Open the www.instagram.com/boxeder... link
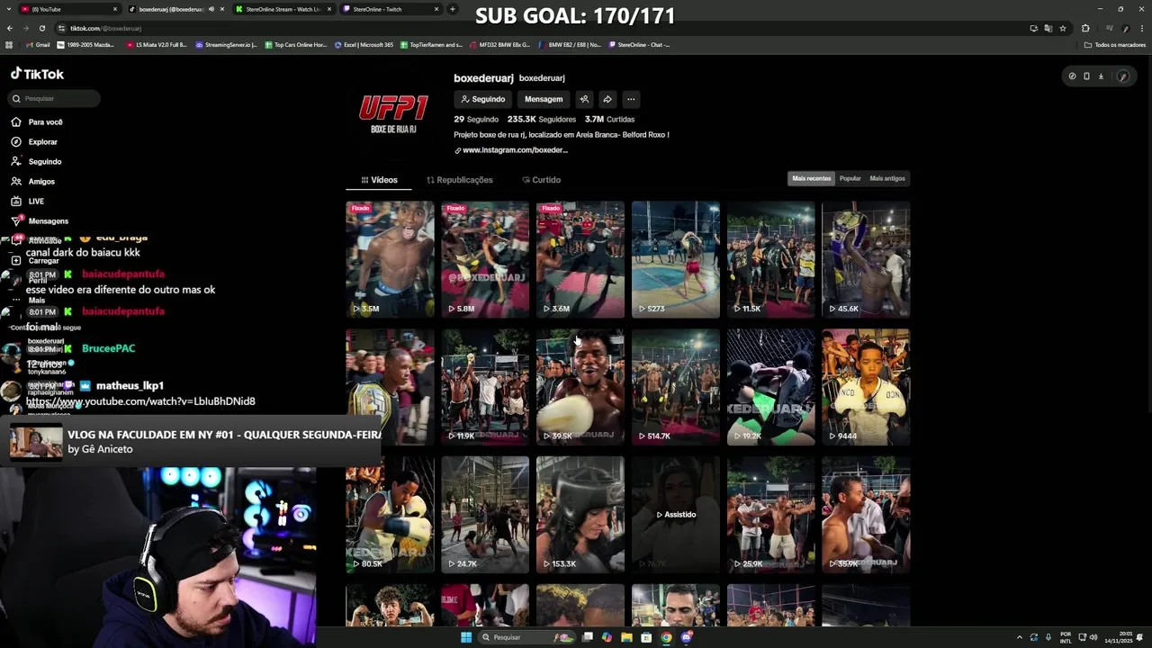This screenshot has width=1152, height=648. click(x=511, y=150)
